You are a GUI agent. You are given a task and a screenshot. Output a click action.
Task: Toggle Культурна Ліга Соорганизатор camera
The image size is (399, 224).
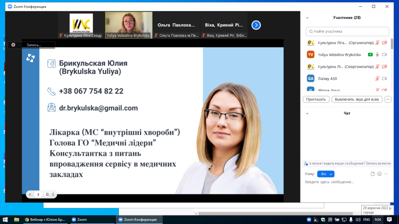(385, 66)
